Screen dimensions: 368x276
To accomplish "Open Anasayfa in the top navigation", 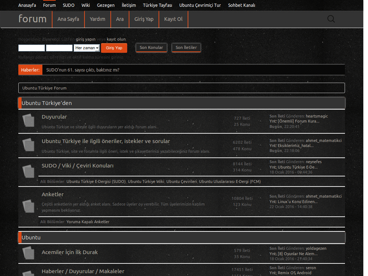I will coord(27,5).
